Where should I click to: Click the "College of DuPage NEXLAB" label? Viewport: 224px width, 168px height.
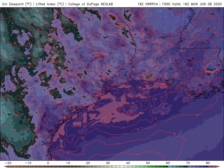(90, 4)
